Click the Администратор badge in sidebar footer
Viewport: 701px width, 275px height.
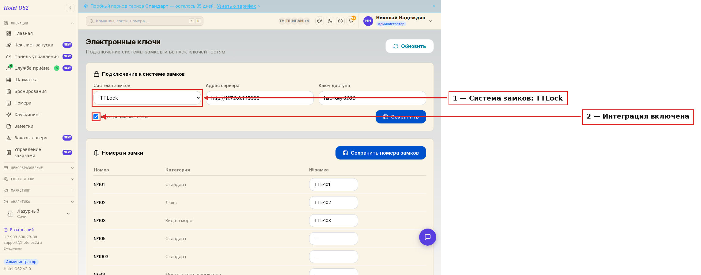[x=21, y=262]
